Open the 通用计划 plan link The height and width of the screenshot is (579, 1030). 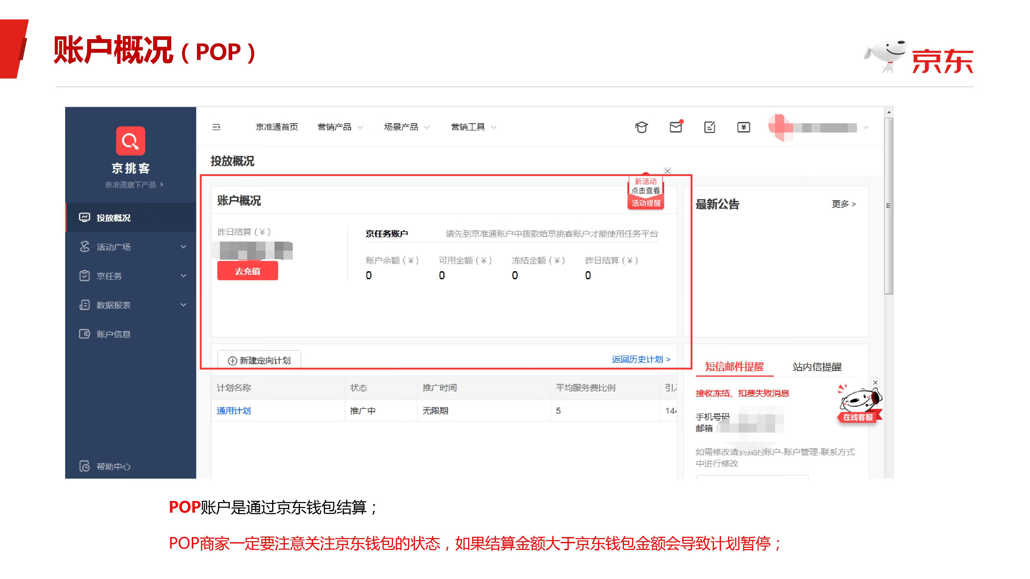pos(234,410)
